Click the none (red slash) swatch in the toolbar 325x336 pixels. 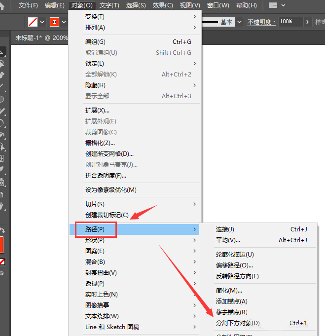2,261
